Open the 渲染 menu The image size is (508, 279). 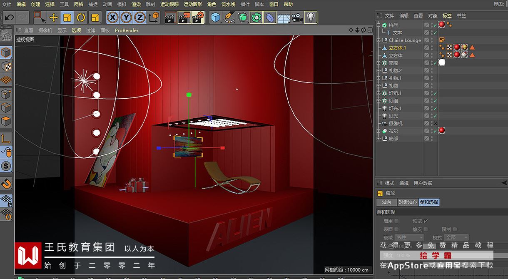136,4
